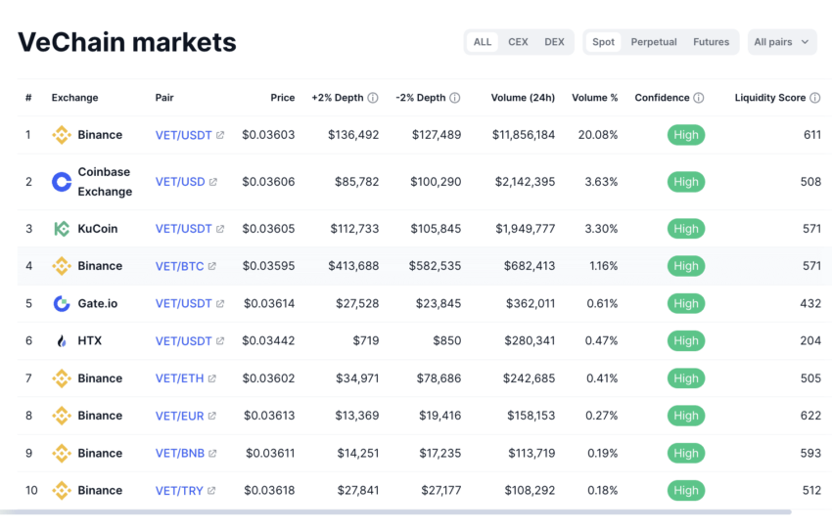
Task: Click the horizontal scrollbar below the table
Action: (395, 511)
